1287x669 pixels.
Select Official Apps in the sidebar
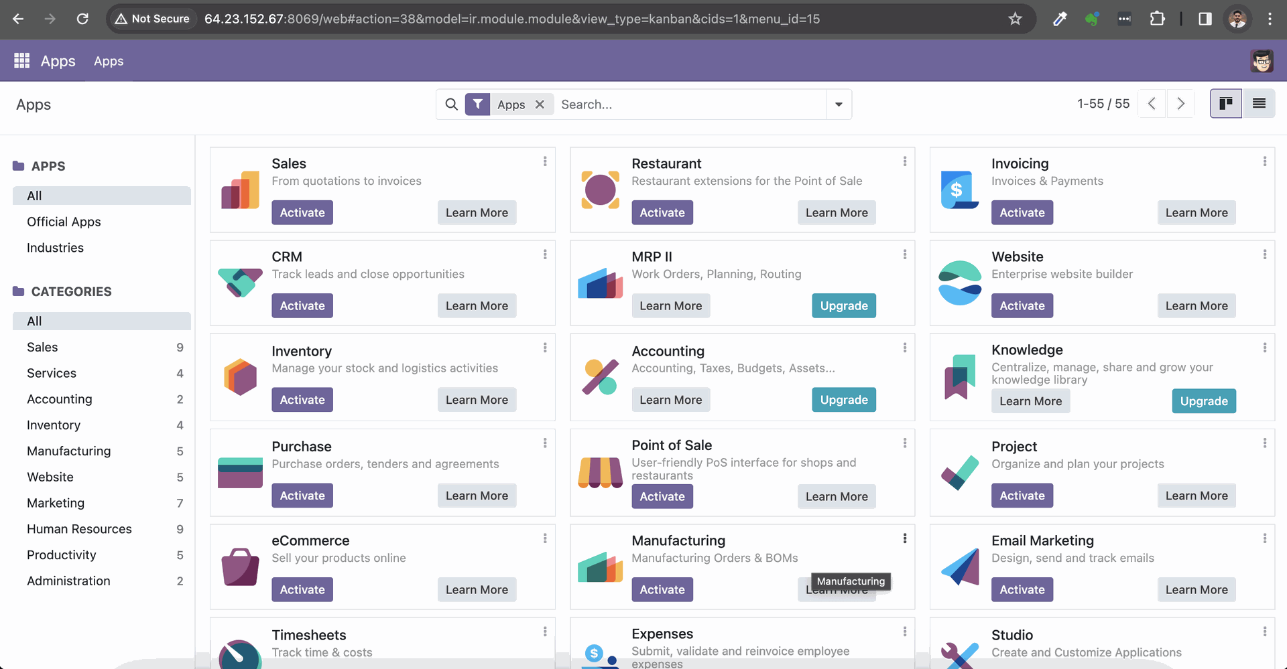point(64,222)
